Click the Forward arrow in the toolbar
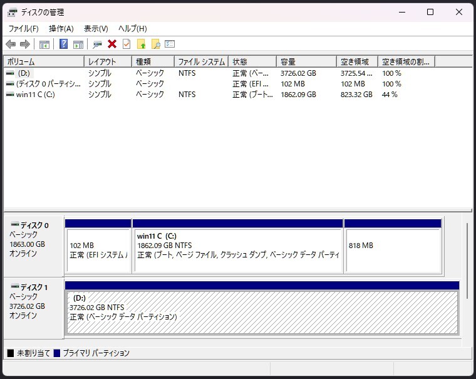The height and width of the screenshot is (379, 476). 25,44
